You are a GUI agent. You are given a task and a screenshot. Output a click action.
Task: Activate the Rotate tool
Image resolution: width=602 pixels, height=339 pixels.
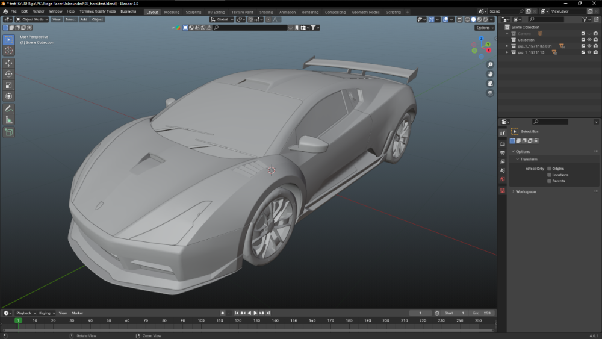pyautogui.click(x=9, y=74)
